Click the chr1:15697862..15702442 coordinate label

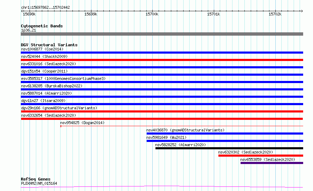tap(45, 8)
